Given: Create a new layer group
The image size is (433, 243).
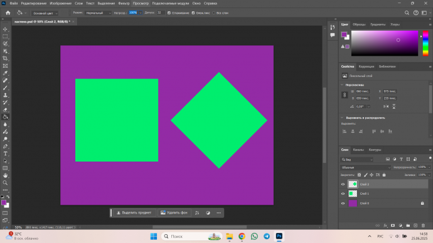Looking at the screenshot, I should pos(408,225).
